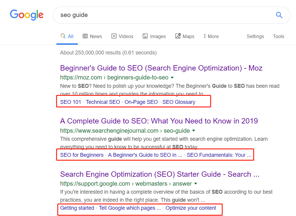Expand searchenginejournal.com result dropdown arrow

[x=194, y=131]
